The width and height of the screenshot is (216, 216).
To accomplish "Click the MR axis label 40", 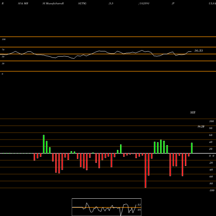I will pyautogui.click(x=211, y=142).
